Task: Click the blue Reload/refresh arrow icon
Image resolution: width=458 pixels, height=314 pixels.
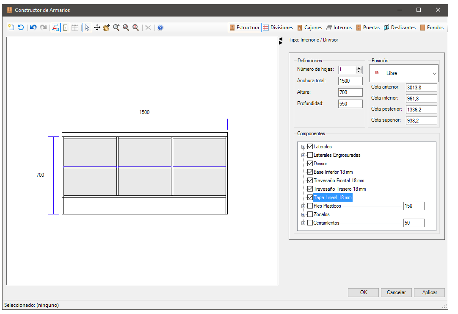Action: (x=21, y=28)
